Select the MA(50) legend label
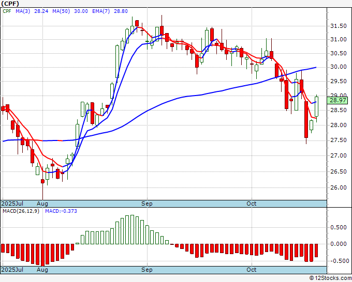352x282 pixels. click(x=61, y=11)
